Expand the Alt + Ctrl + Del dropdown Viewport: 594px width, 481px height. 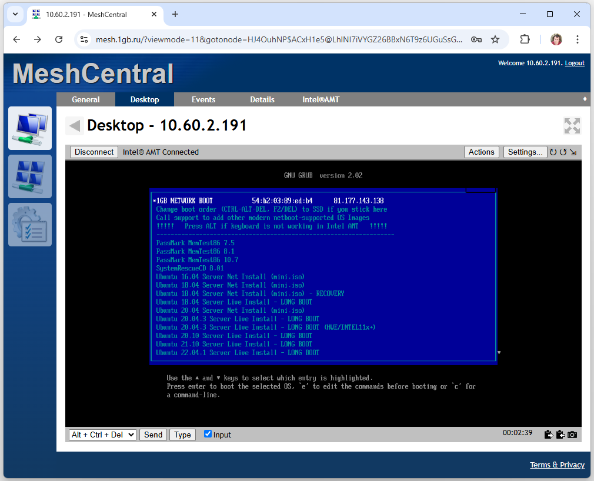pos(103,435)
